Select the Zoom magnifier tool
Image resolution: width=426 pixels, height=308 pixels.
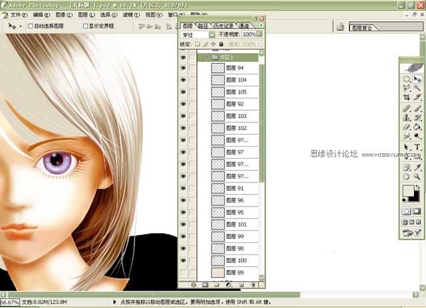417,177
